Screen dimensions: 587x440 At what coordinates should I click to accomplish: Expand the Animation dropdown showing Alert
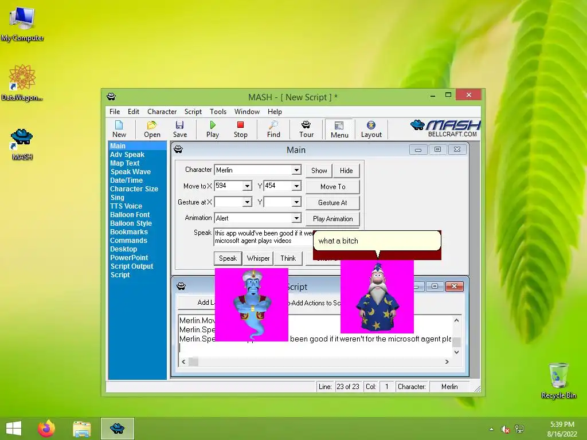(x=296, y=218)
